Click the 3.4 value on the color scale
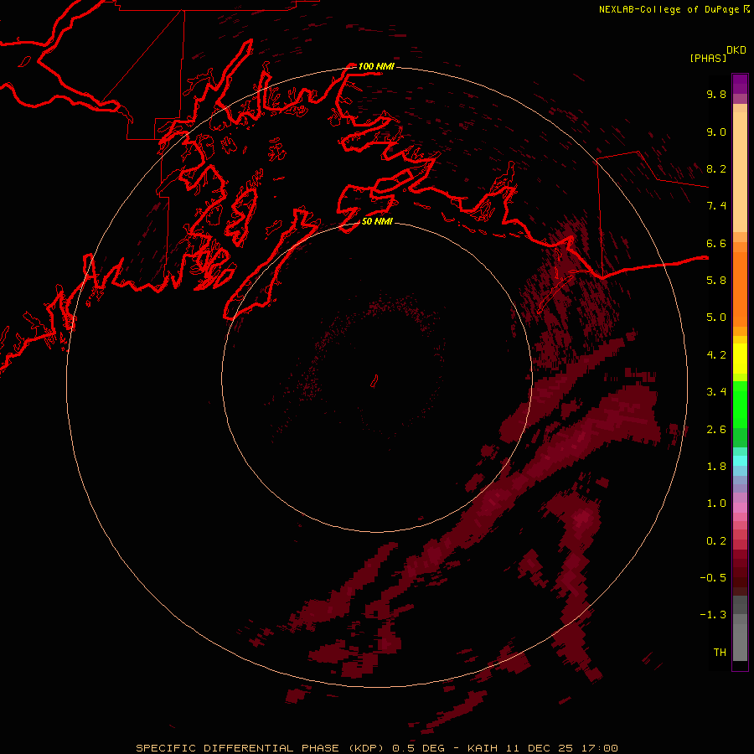The width and height of the screenshot is (754, 754). pyautogui.click(x=716, y=392)
